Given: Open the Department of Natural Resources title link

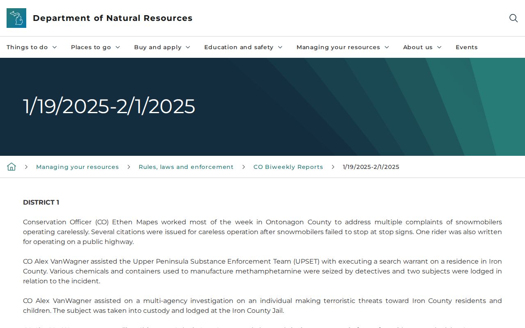Looking at the screenshot, I should [x=112, y=18].
